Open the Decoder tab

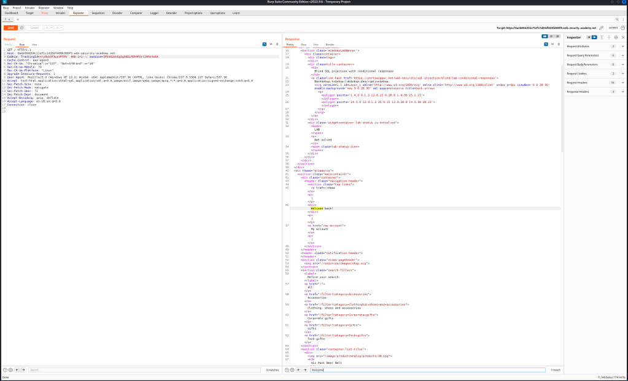click(117, 12)
